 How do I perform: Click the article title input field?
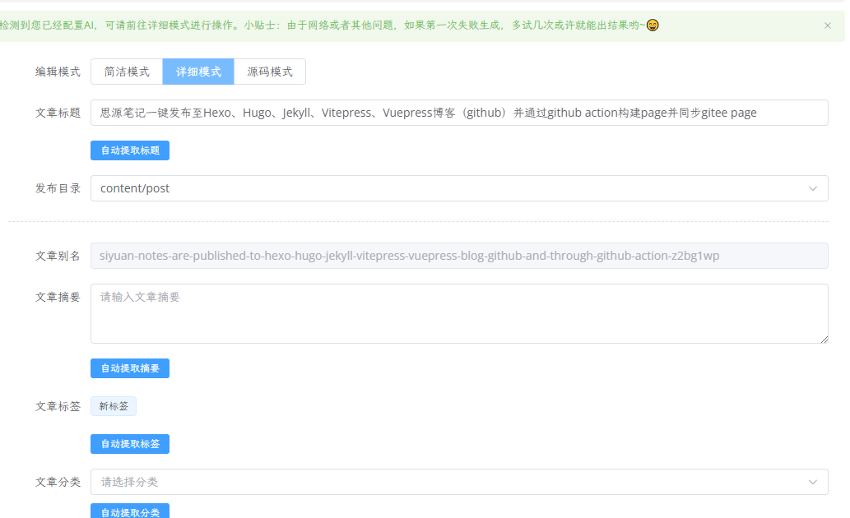point(459,113)
